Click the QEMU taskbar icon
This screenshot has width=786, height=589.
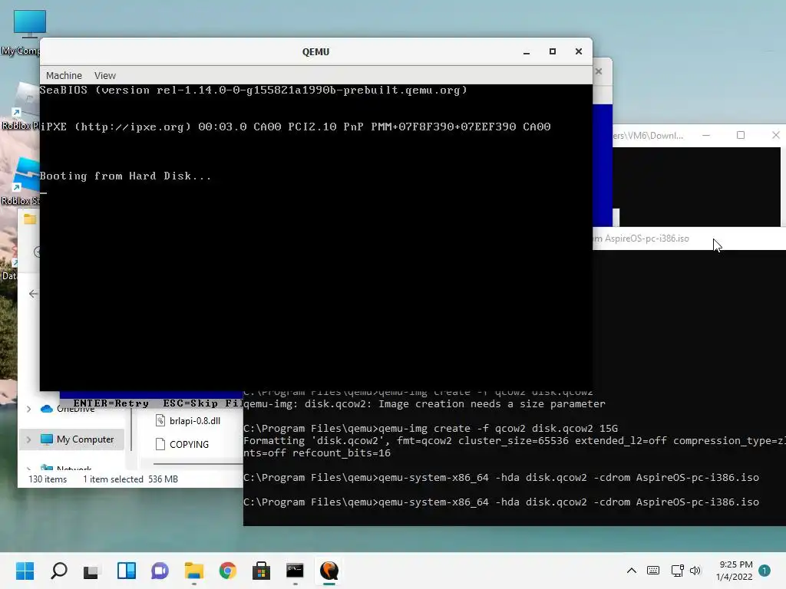(x=329, y=571)
